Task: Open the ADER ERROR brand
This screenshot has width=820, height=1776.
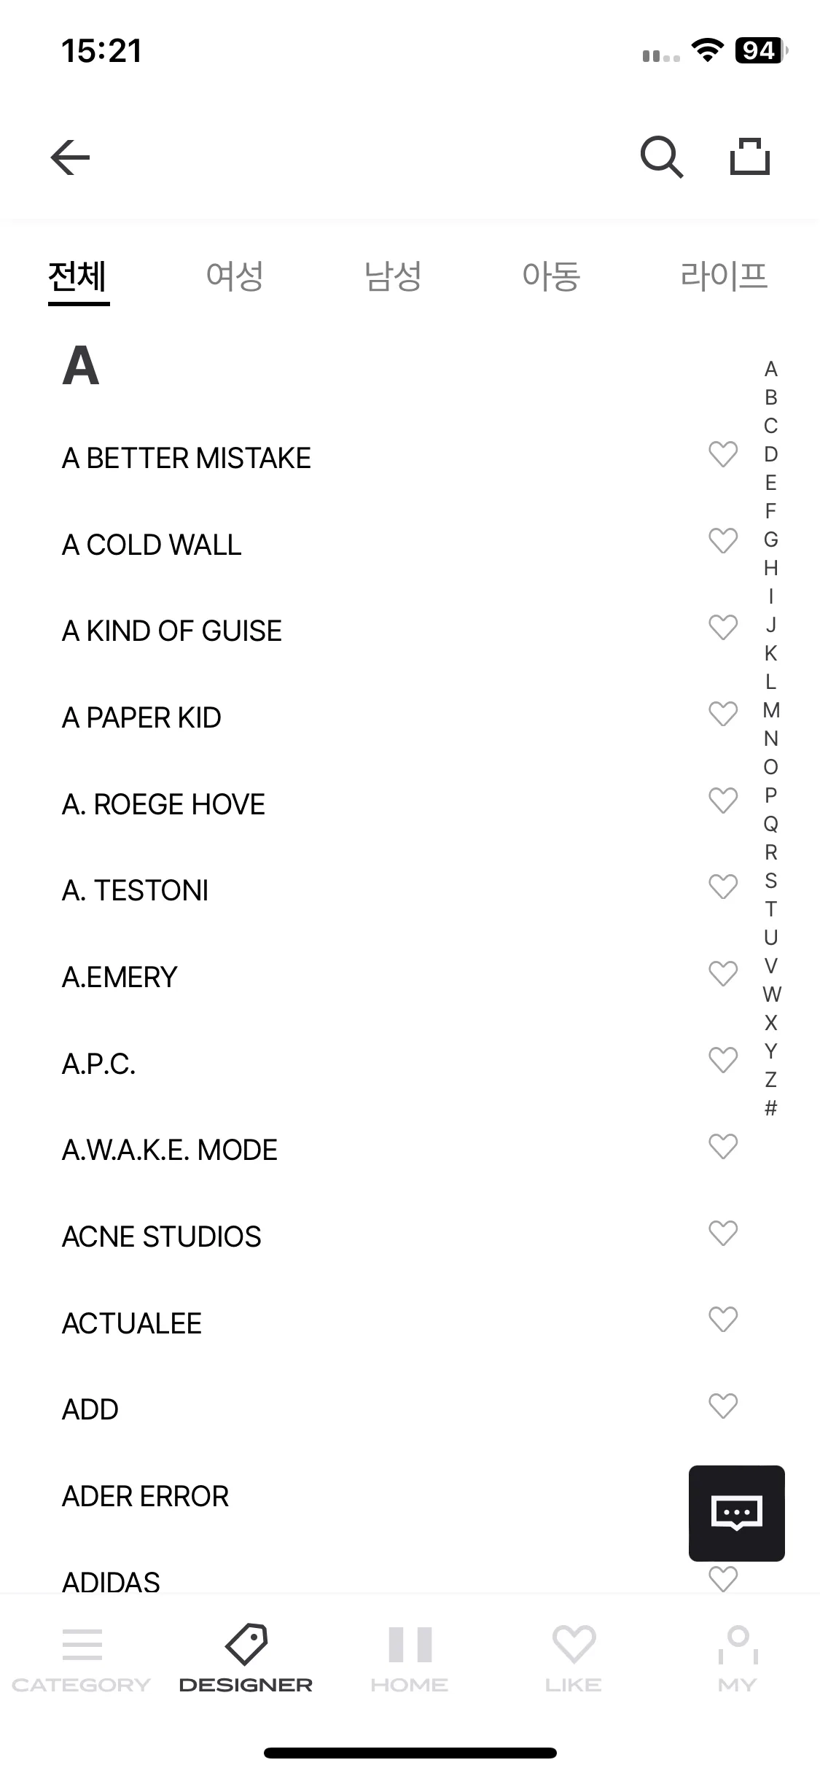Action: pyautogui.click(x=145, y=1496)
